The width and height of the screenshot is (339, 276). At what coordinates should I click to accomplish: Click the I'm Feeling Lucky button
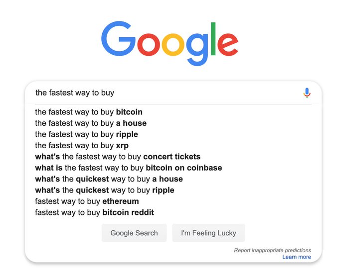pos(208,233)
